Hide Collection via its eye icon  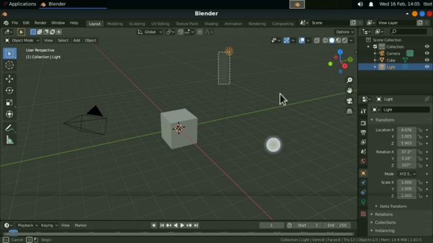pos(427,47)
